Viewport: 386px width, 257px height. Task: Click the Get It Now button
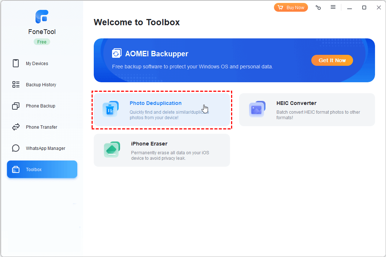[332, 60]
